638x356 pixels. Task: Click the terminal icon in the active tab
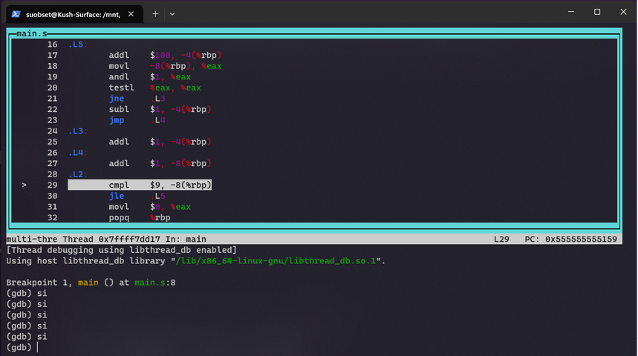[x=16, y=13]
